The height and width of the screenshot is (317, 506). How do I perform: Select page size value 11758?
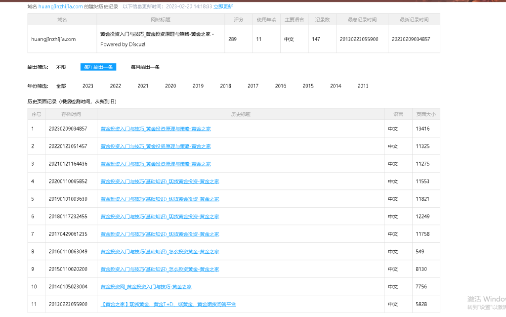coord(423,234)
